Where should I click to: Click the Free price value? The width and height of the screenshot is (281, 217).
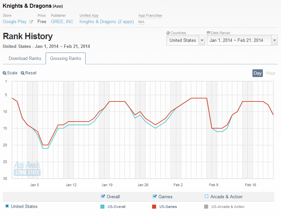pyautogui.click(x=42, y=22)
